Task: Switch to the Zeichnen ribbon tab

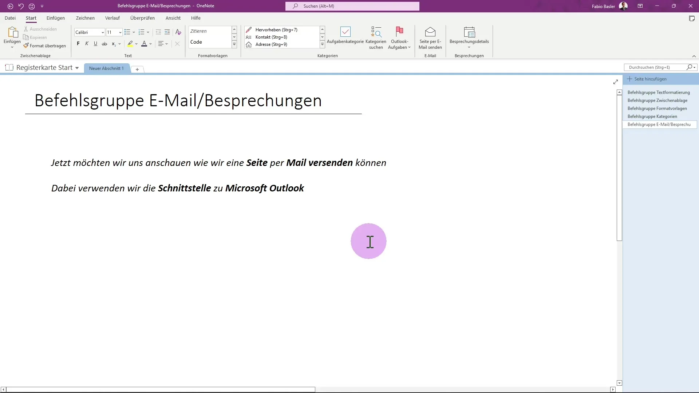Action: point(85,18)
